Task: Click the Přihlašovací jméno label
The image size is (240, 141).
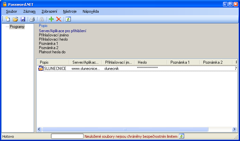Action: click(x=54, y=35)
